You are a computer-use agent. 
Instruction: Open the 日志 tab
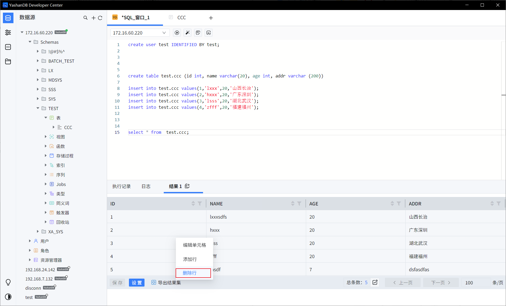(x=146, y=186)
